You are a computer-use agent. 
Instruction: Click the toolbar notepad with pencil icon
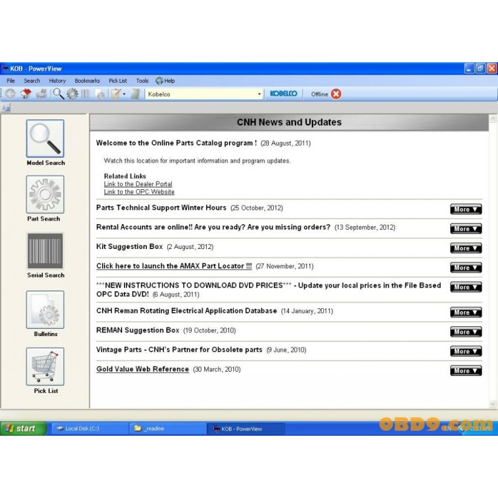116,94
